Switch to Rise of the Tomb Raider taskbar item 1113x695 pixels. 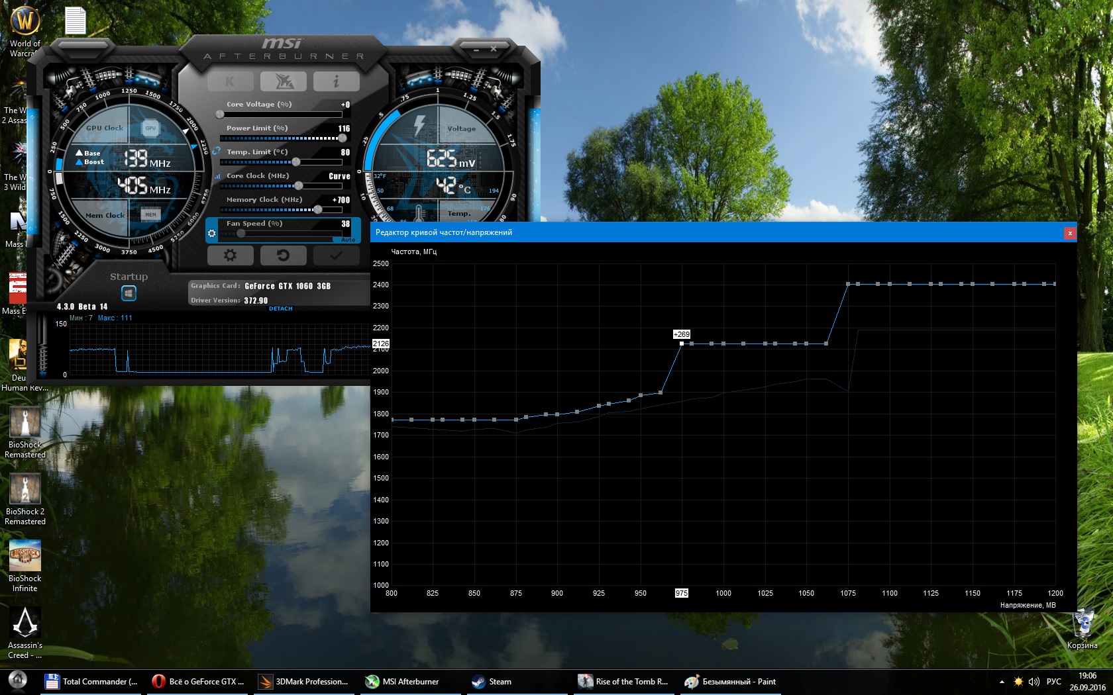(625, 682)
